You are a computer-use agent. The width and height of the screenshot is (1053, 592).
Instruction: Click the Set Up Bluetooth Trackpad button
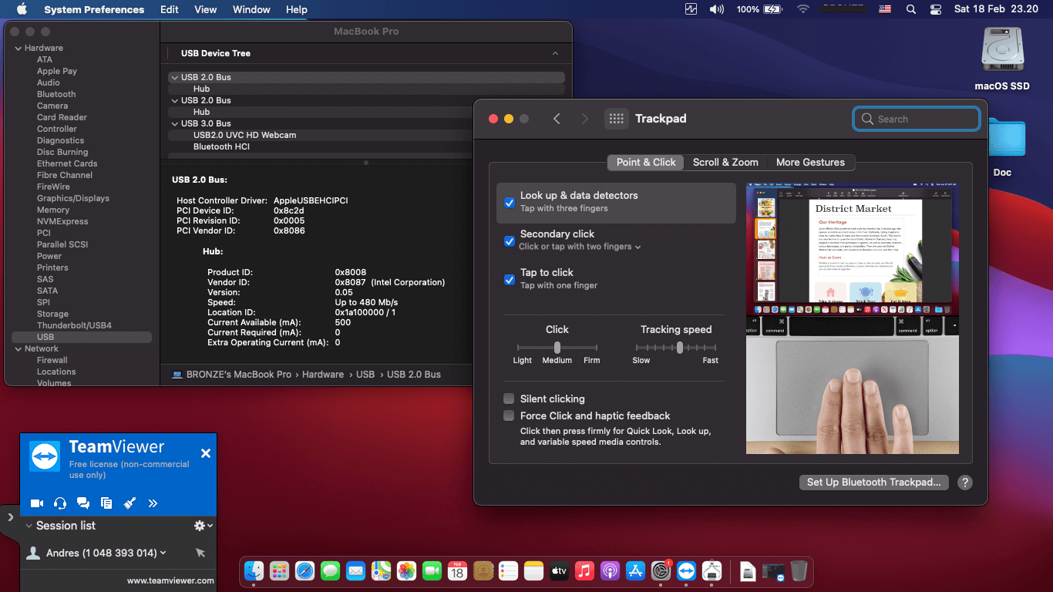pyautogui.click(x=873, y=483)
